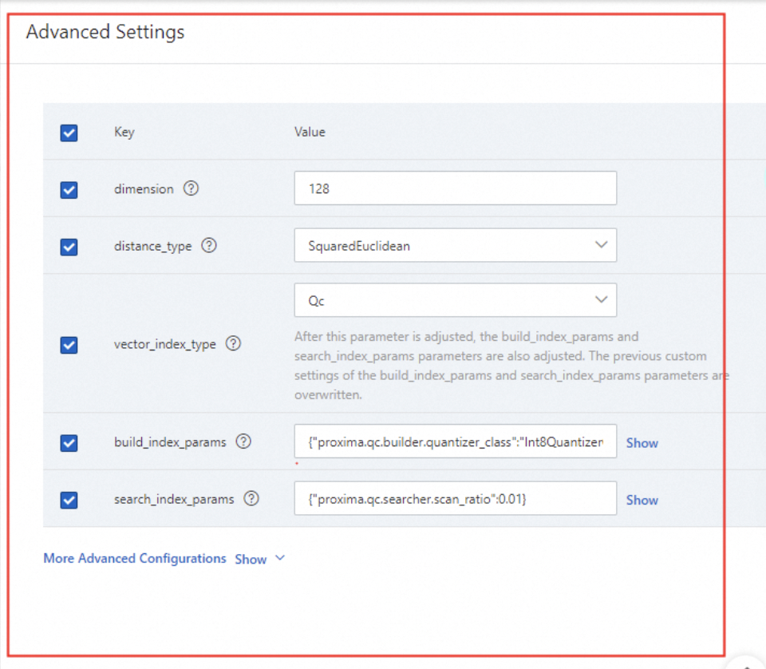The height and width of the screenshot is (669, 766).
Task: Toggle the search_index_params checkbox
Action: click(x=69, y=500)
